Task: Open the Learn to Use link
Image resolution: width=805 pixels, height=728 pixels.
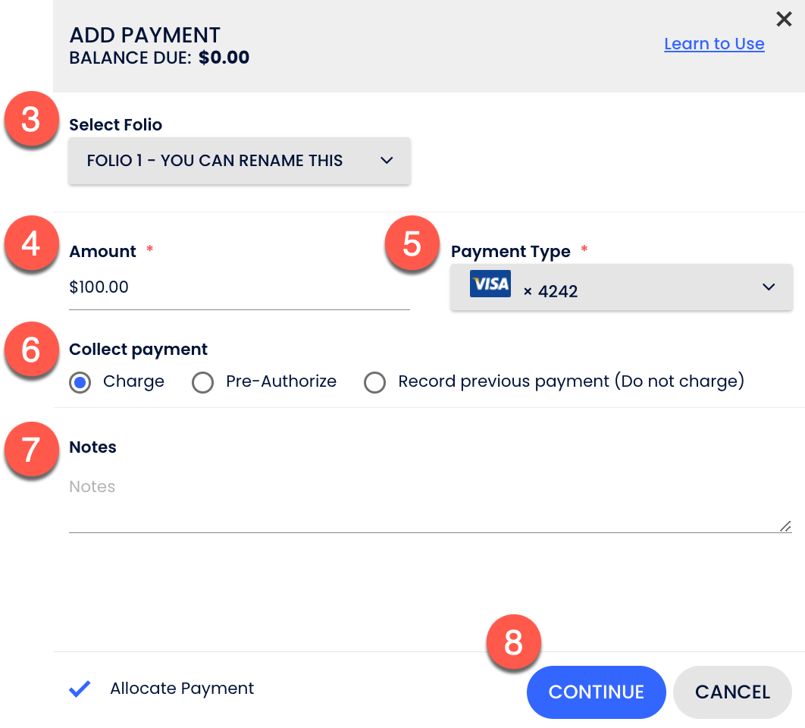Action: tap(714, 44)
